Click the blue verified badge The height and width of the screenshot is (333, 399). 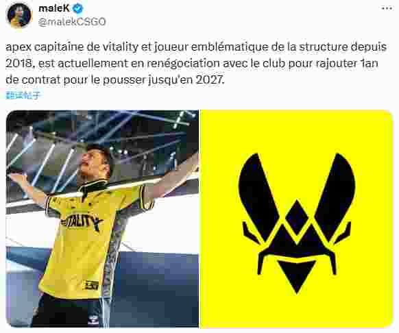coord(78,9)
